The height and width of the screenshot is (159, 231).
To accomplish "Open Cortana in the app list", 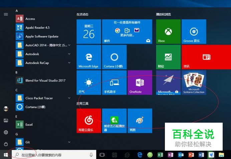I will (43, 107).
